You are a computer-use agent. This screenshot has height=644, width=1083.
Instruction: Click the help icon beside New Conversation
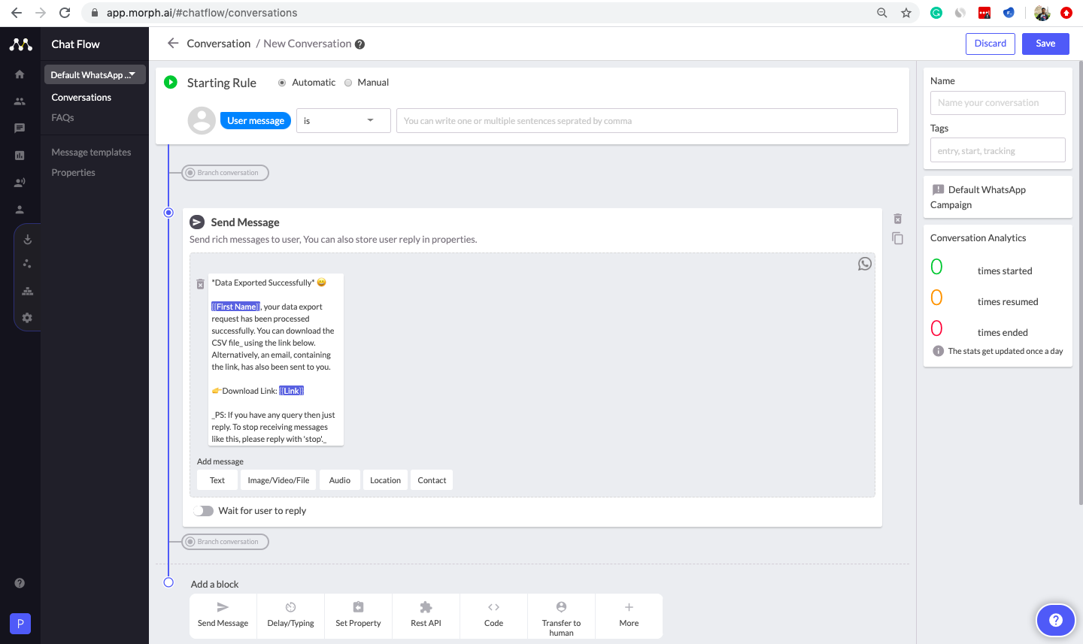359,44
